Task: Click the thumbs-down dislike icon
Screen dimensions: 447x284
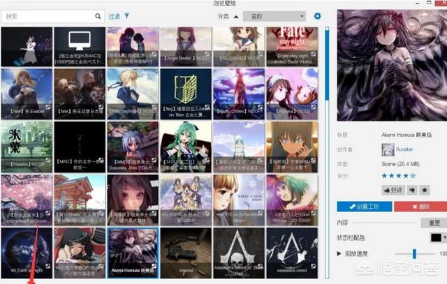Action: 413,189
